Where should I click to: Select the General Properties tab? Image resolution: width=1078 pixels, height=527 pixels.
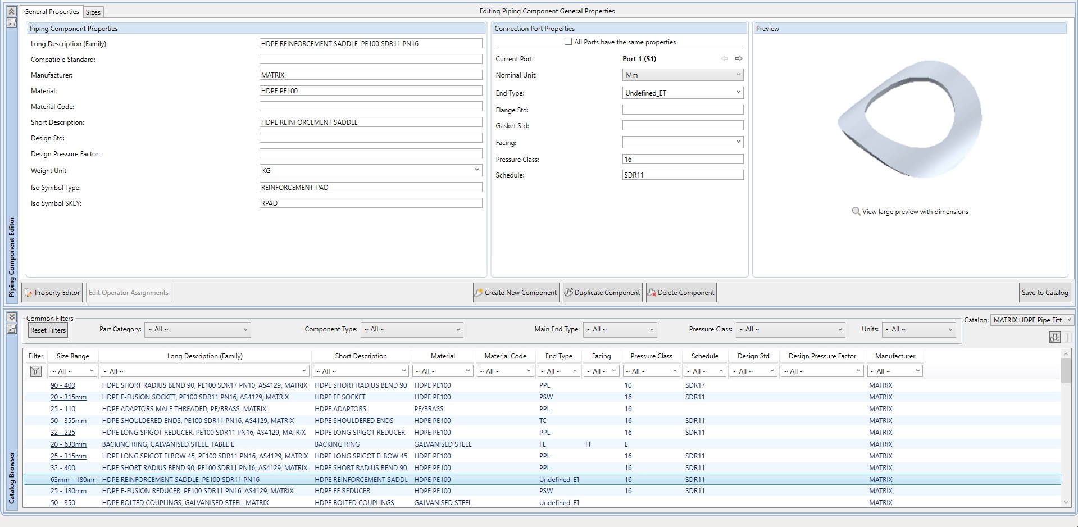click(52, 12)
